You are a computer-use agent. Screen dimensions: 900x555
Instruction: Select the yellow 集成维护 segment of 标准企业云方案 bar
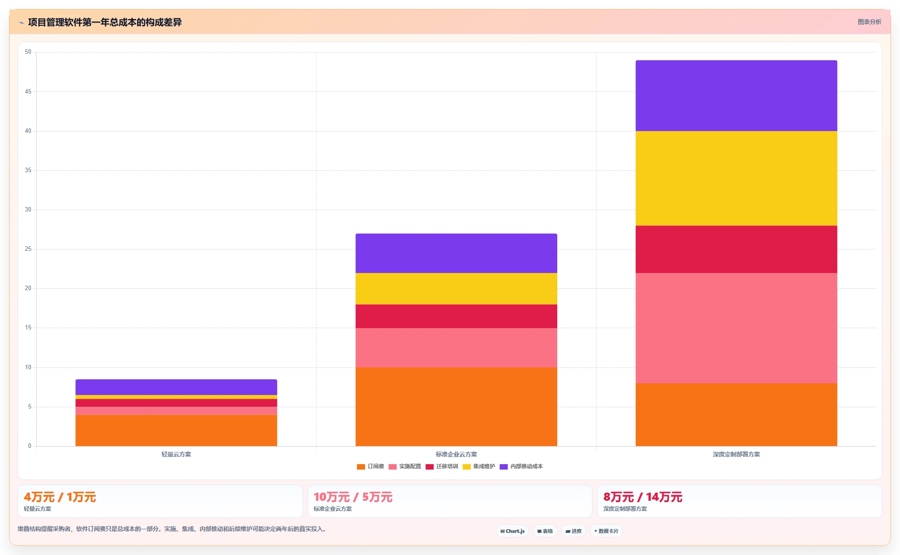click(x=456, y=289)
